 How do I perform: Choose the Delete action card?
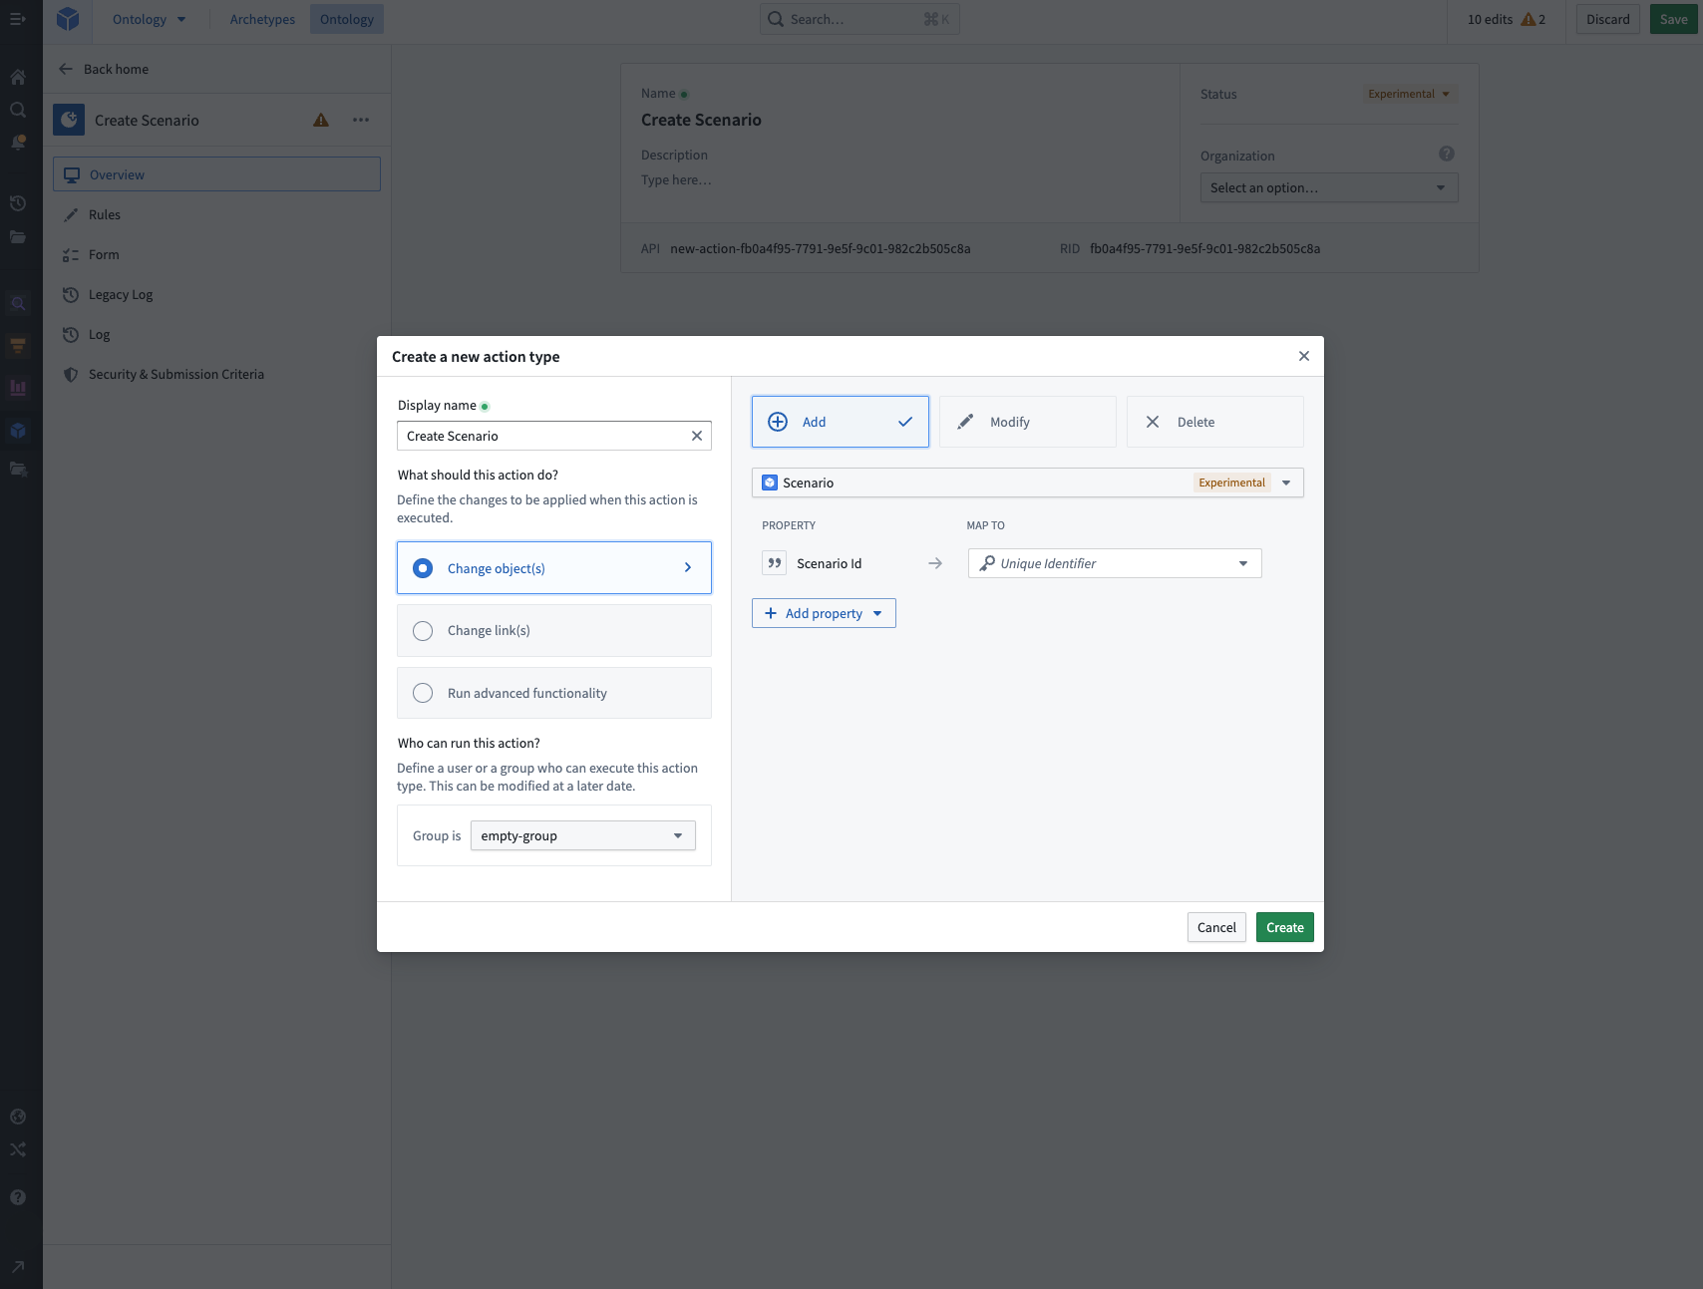[1215, 422]
